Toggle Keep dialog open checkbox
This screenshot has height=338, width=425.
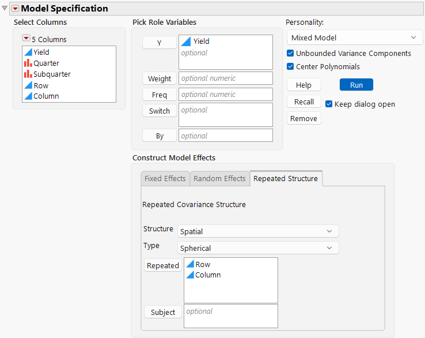tap(329, 104)
